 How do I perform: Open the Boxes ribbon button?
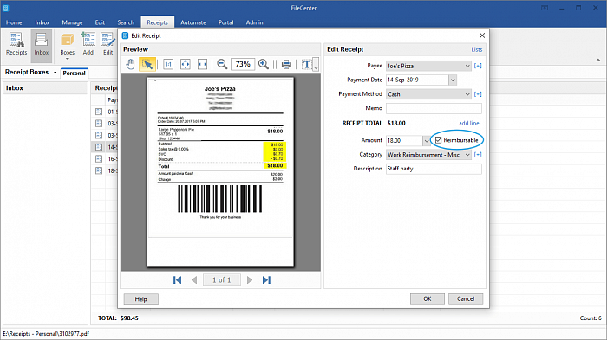(x=67, y=46)
